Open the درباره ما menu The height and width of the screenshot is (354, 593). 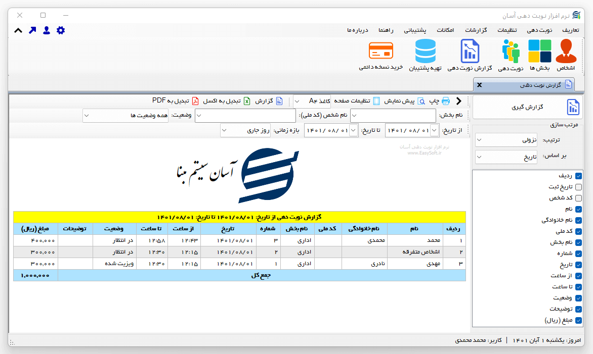pyautogui.click(x=357, y=30)
